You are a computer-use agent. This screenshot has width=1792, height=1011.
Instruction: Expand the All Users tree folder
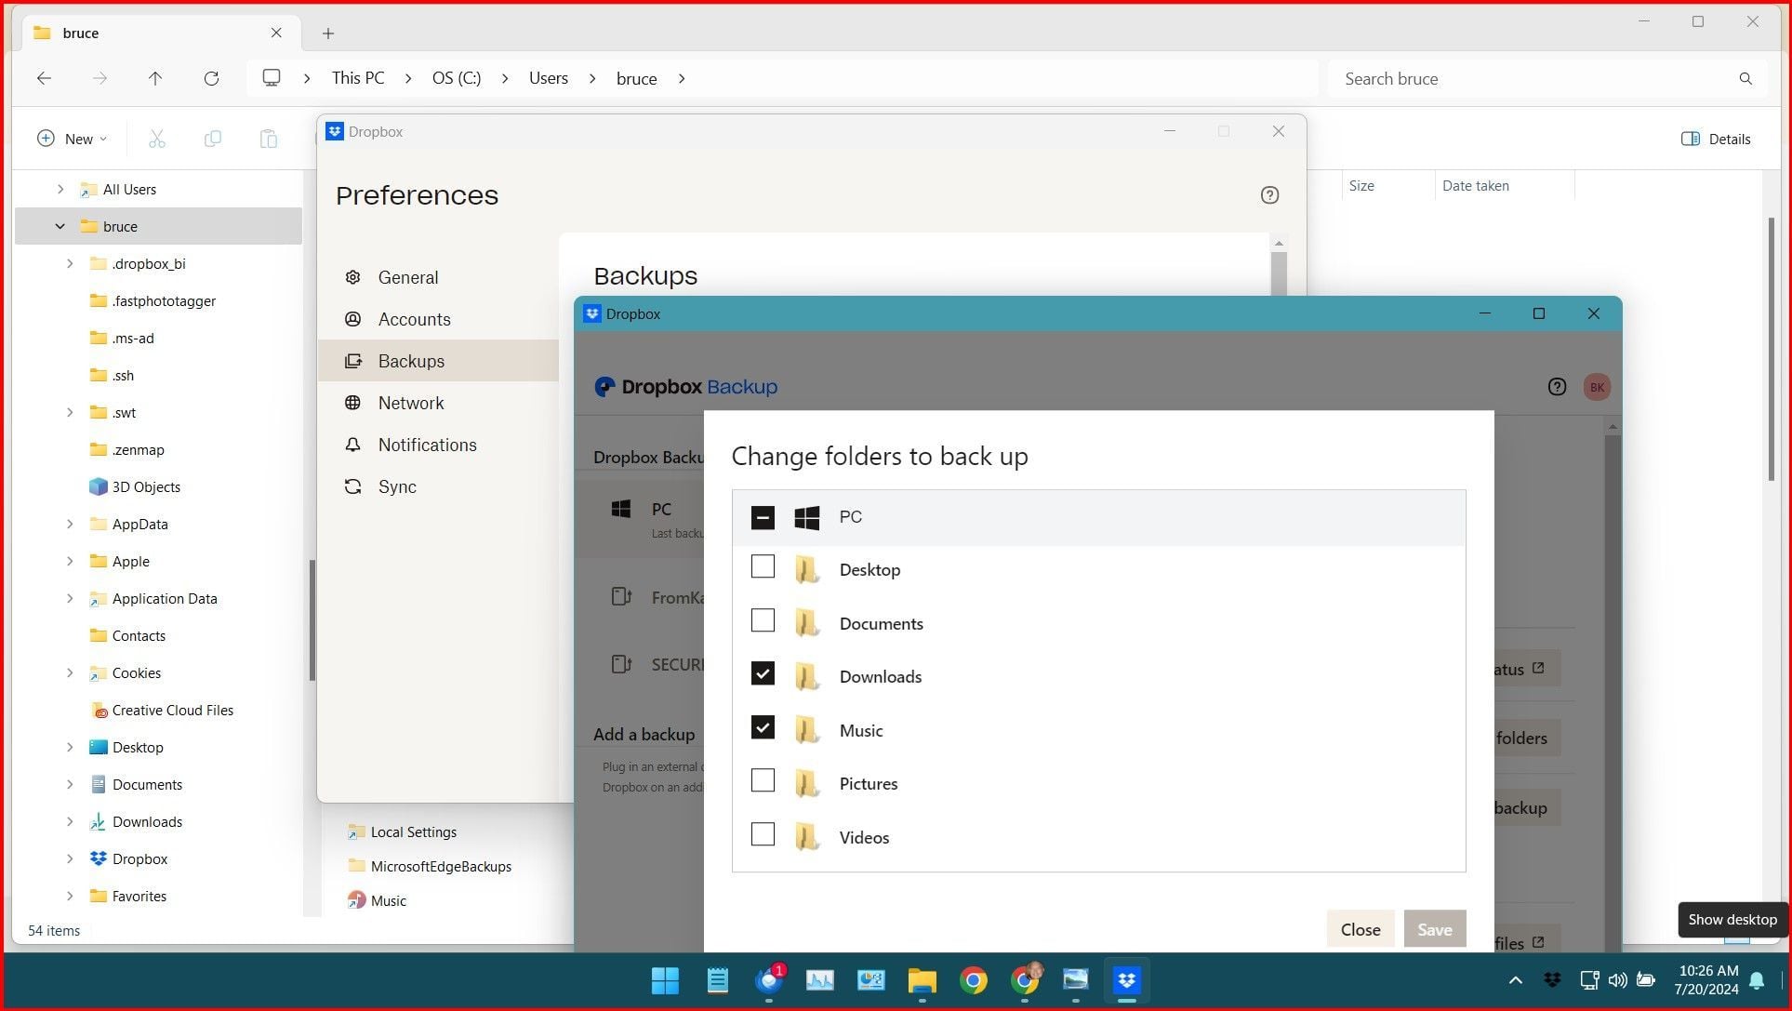60,189
